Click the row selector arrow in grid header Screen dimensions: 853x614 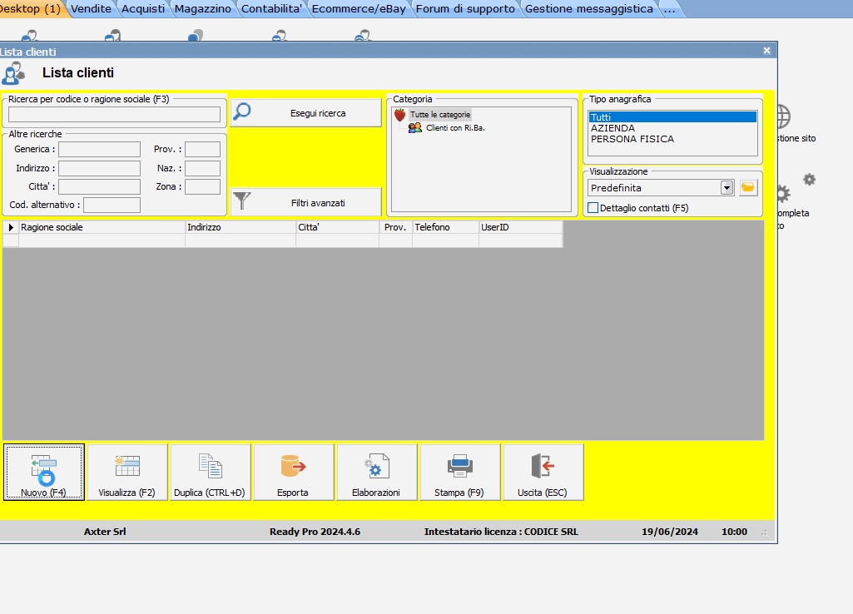11,227
